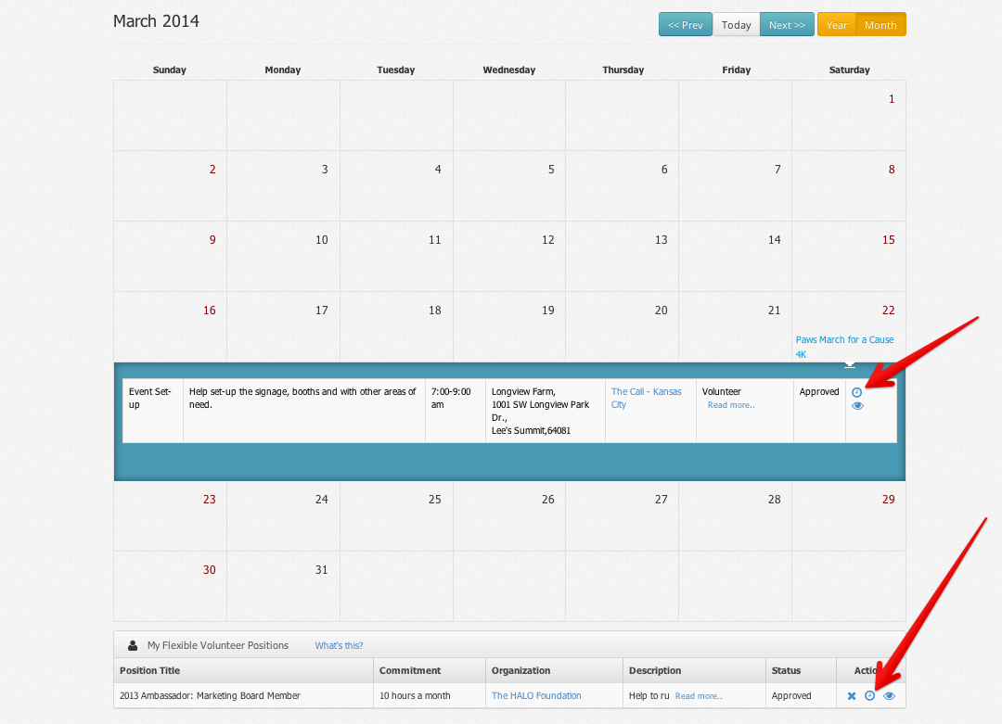Switch calendar to Year view

point(836,25)
